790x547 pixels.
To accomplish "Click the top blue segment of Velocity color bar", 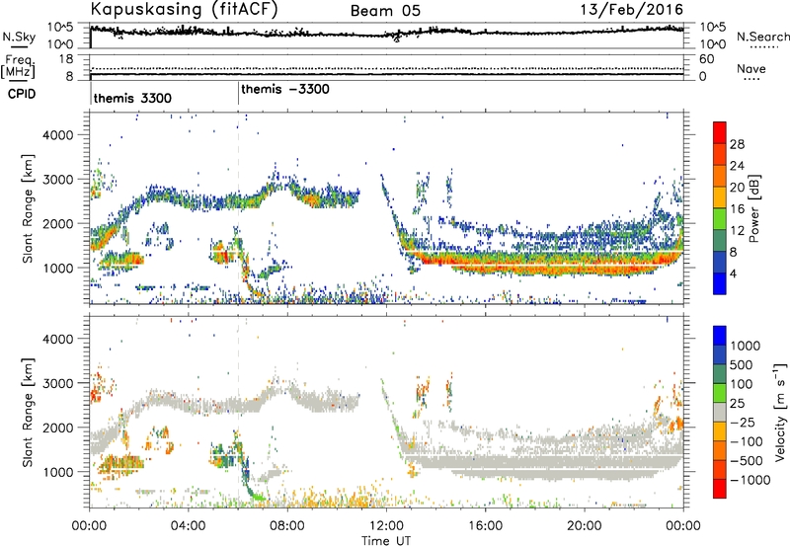I will coord(720,336).
